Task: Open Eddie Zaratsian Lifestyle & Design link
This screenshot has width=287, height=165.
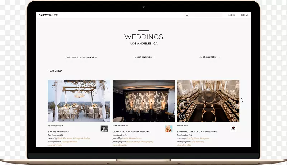Action: tap(74, 138)
